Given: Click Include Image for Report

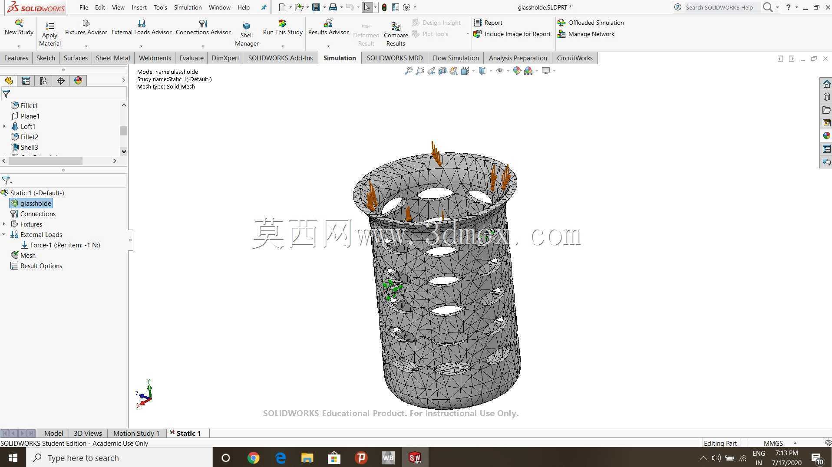Looking at the screenshot, I should pos(512,34).
